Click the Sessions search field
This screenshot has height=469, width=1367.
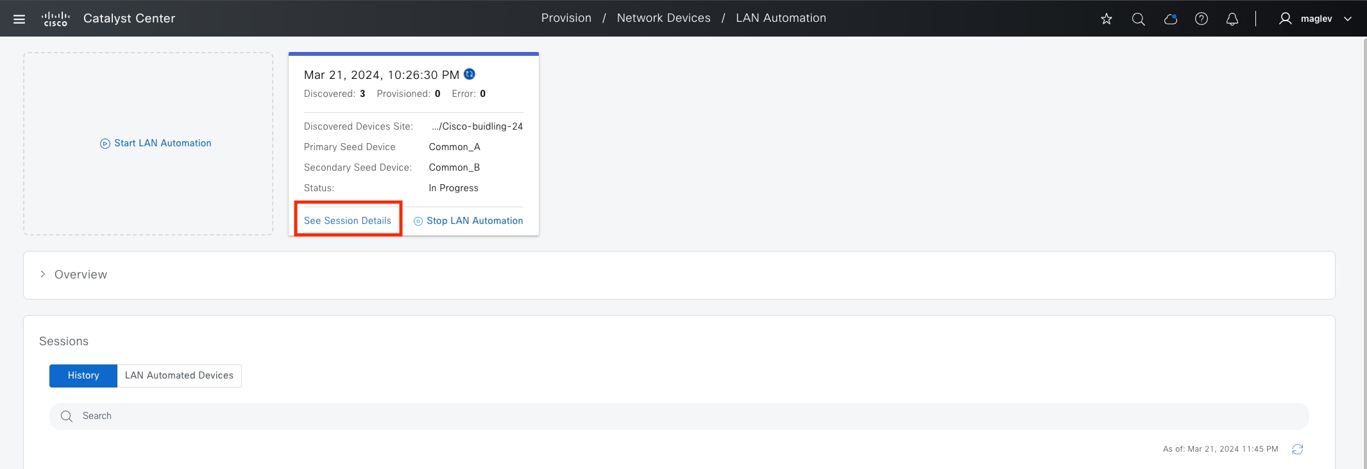pos(679,416)
